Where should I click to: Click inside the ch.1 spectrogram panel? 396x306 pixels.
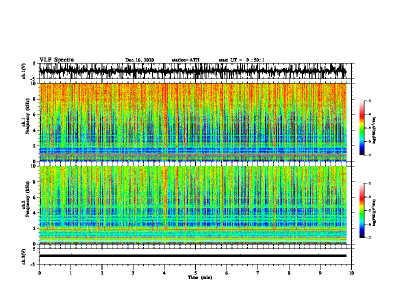tap(192, 122)
